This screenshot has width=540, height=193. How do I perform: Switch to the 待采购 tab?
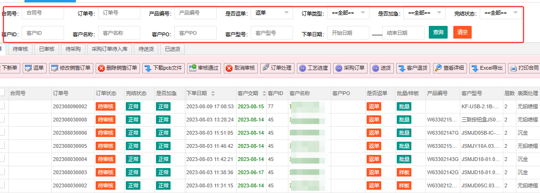73,49
